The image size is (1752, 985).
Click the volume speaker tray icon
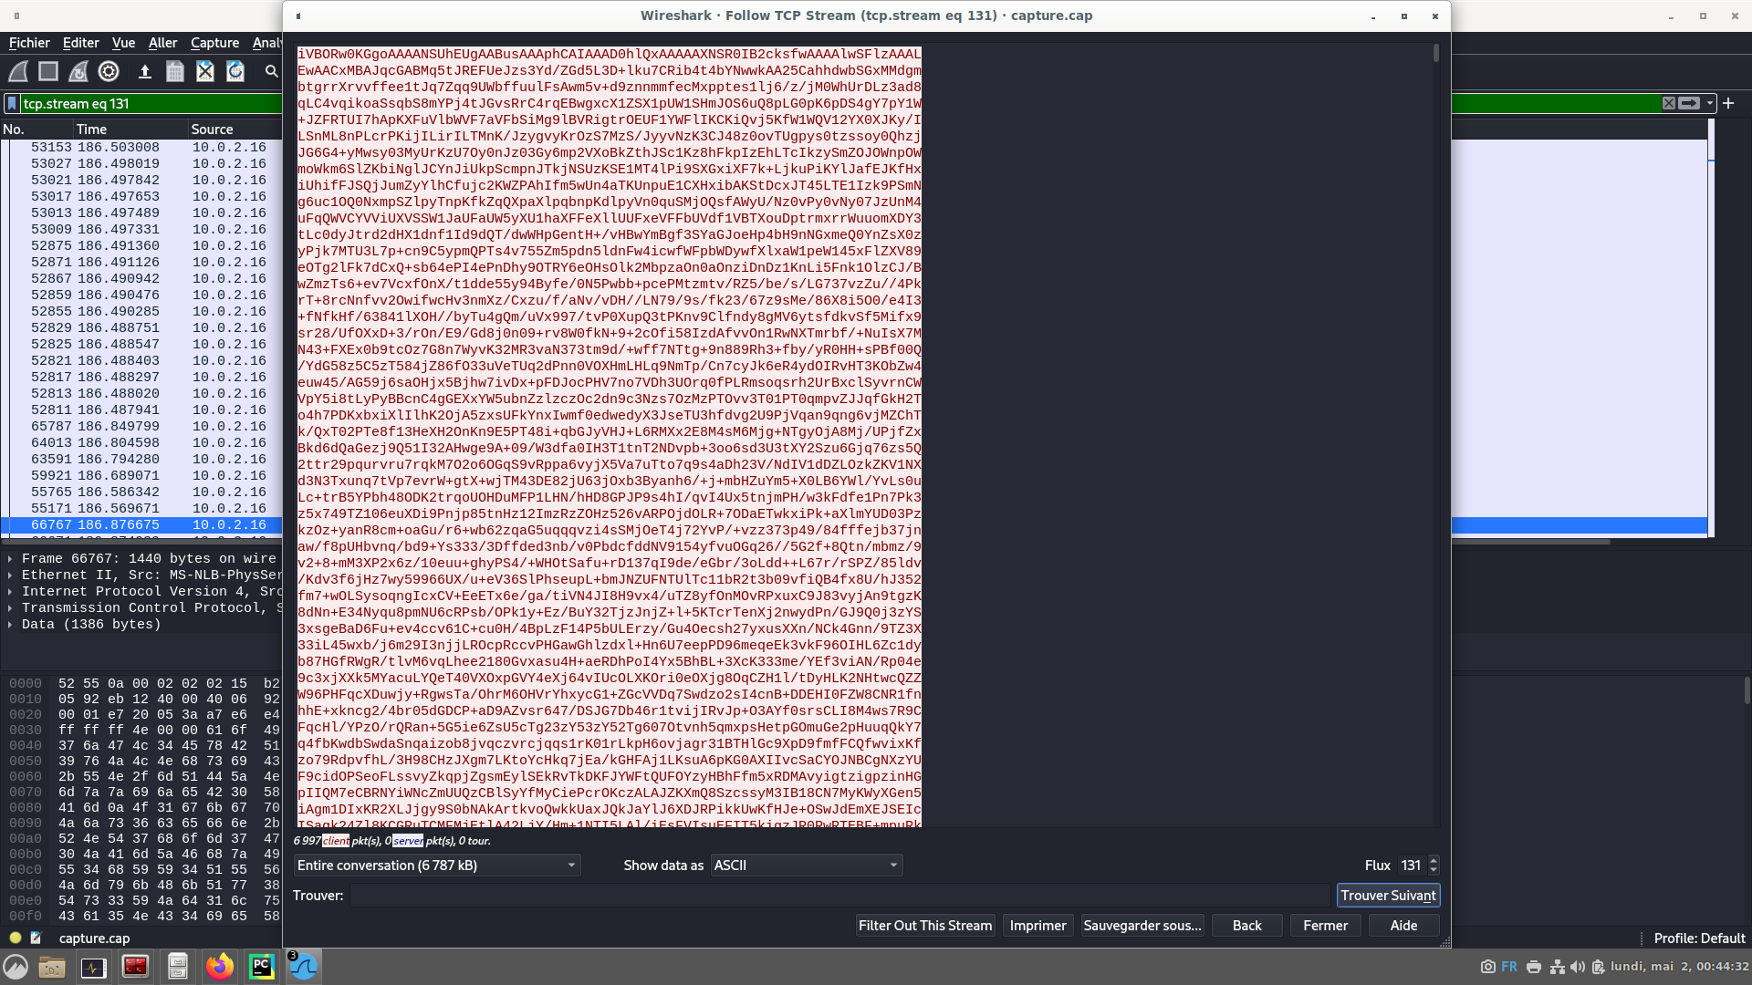(x=1578, y=967)
